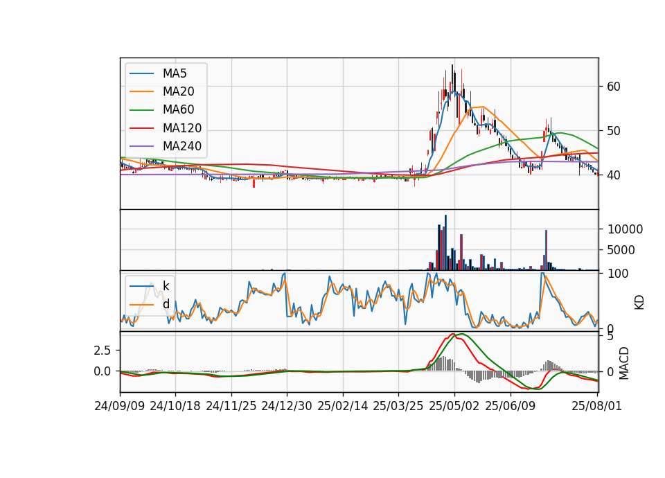Click the MA120 legend label
The image size is (665, 478).
click(x=182, y=128)
